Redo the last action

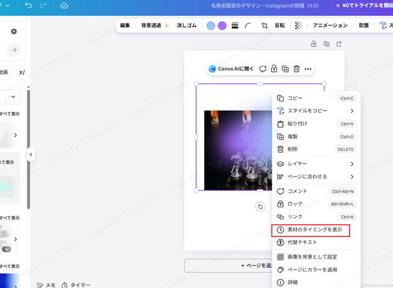click(x=43, y=5)
